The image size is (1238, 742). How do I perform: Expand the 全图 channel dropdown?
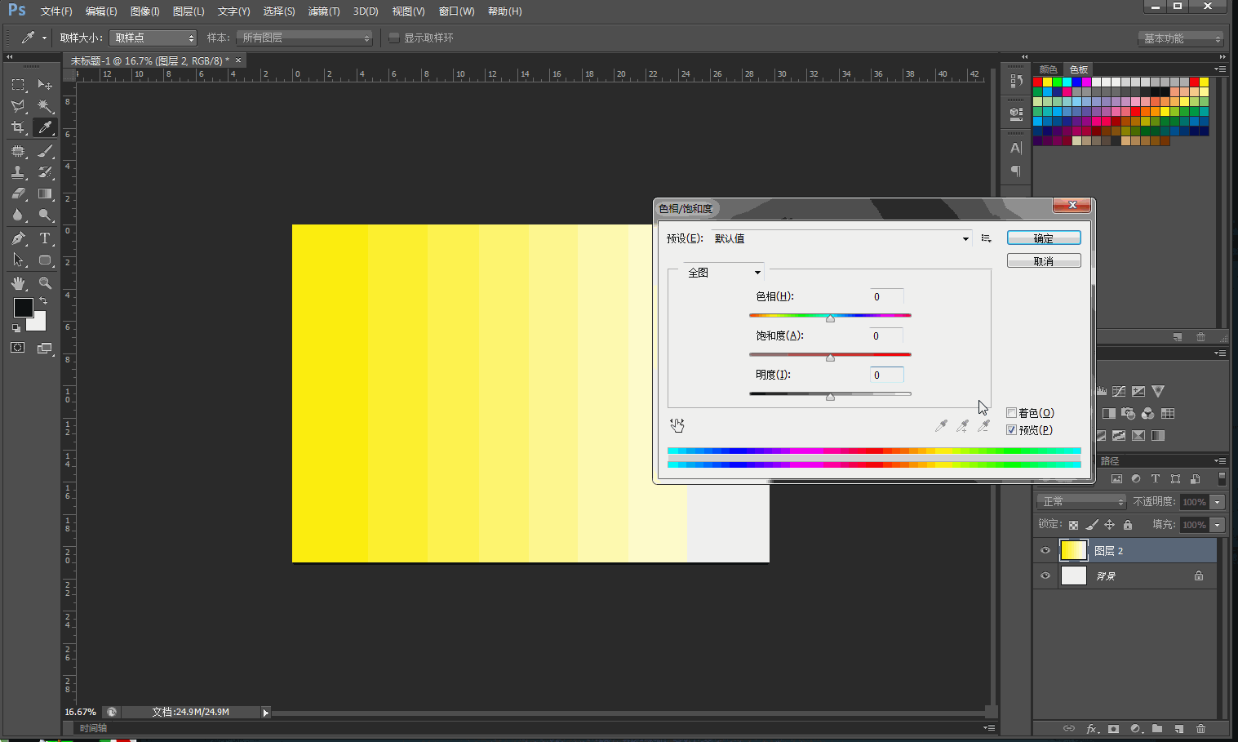pos(757,273)
